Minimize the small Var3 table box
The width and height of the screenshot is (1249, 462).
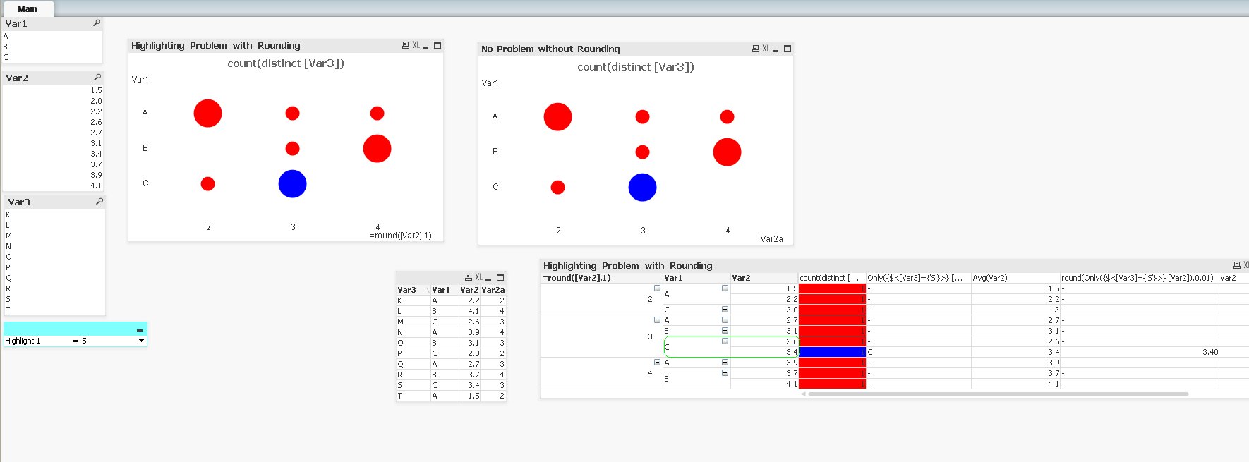(x=488, y=278)
